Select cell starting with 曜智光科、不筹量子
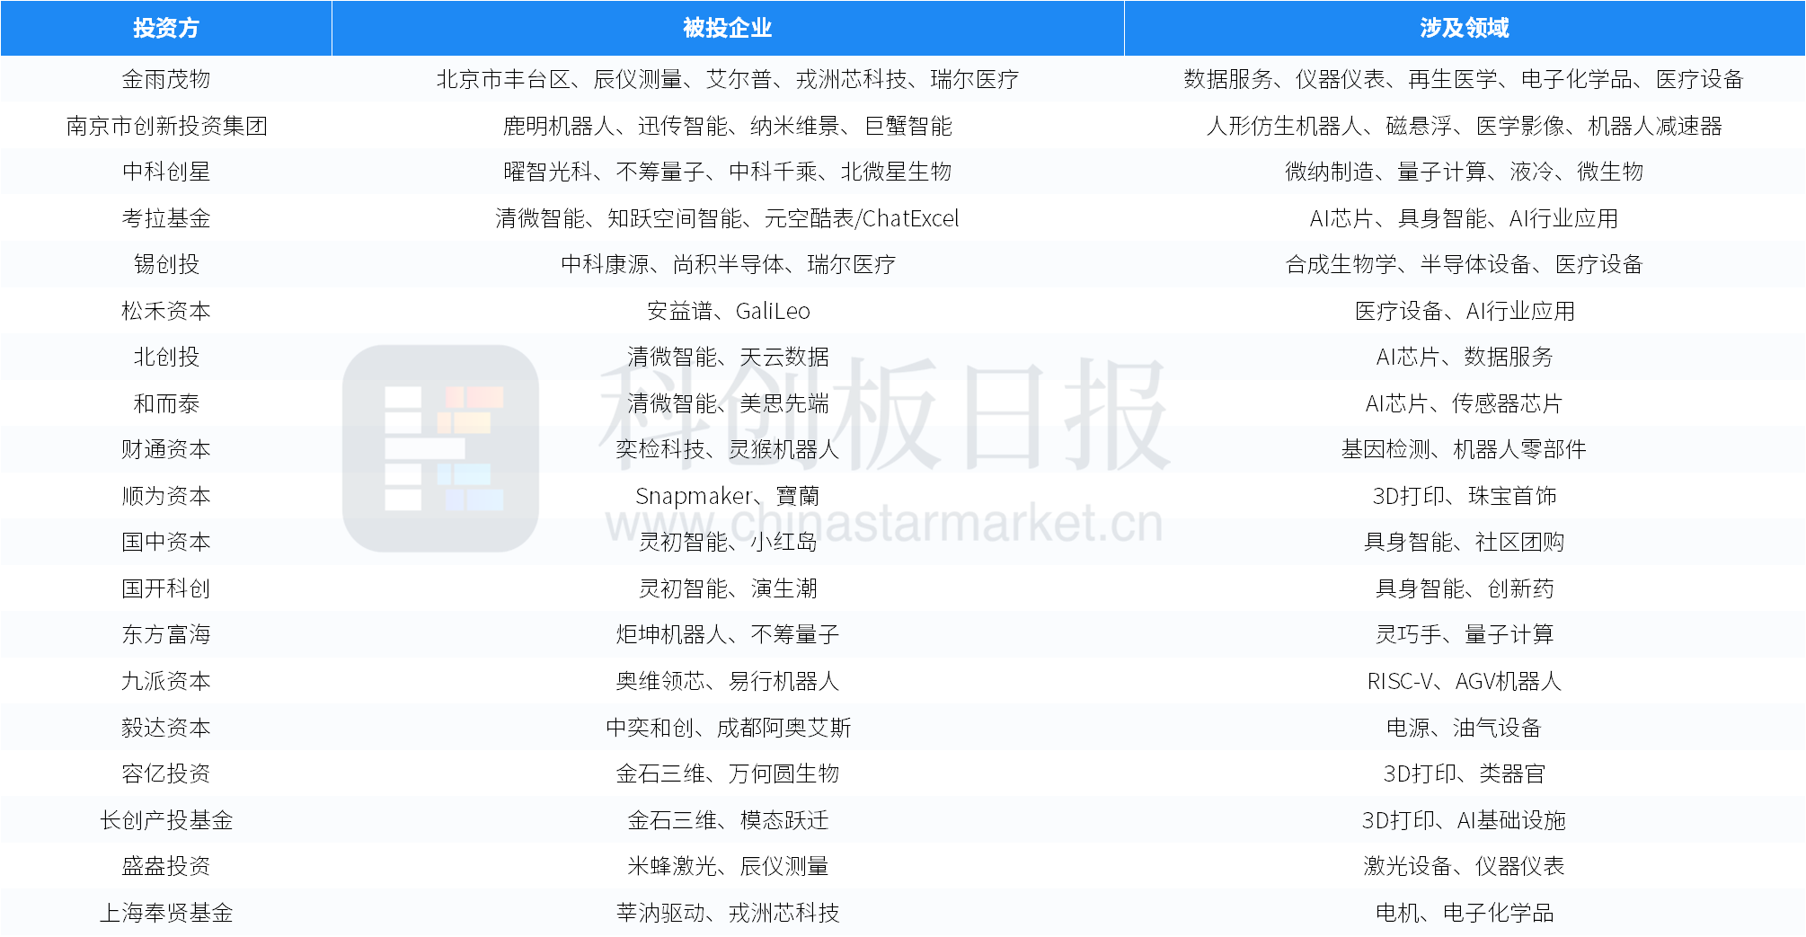Screen dimensions: 1806x937 (728, 172)
